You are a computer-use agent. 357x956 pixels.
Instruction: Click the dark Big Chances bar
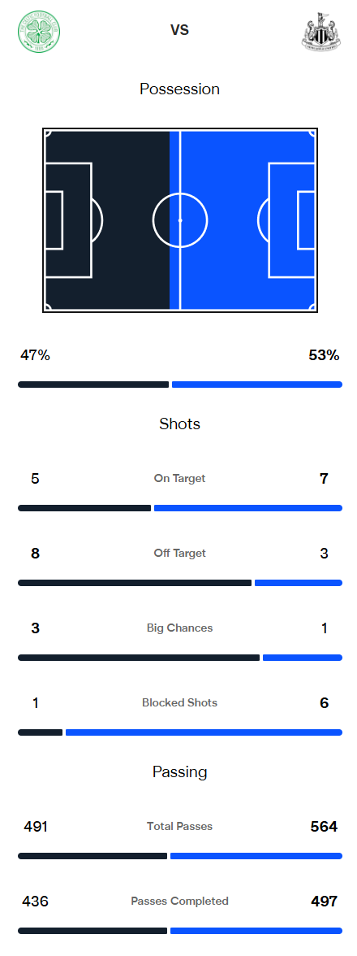[139, 658]
